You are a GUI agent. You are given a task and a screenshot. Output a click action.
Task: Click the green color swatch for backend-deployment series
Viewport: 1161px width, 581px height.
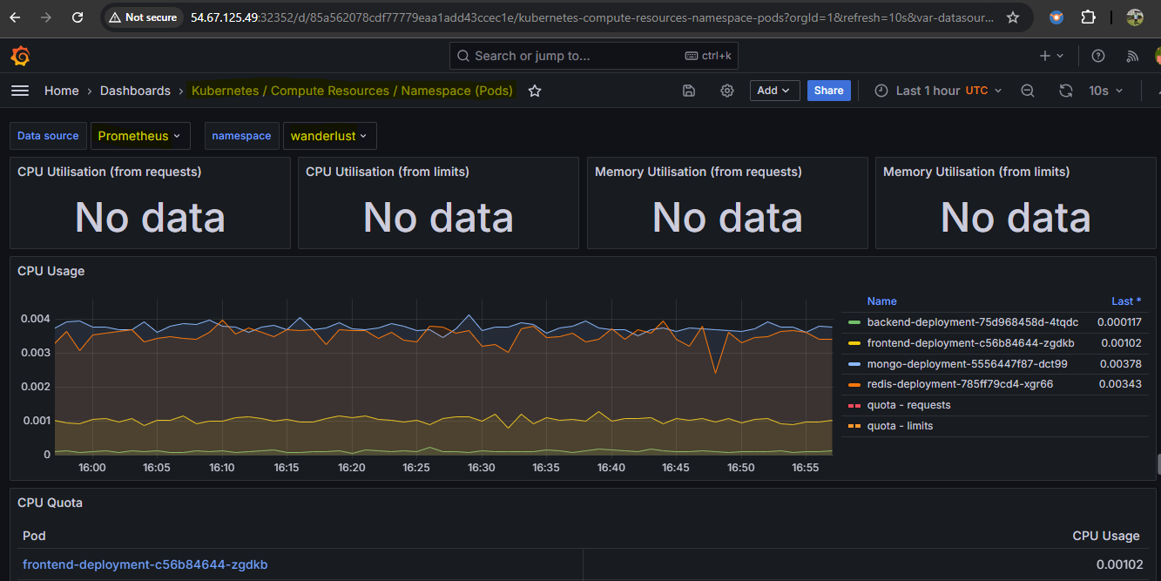(x=854, y=322)
